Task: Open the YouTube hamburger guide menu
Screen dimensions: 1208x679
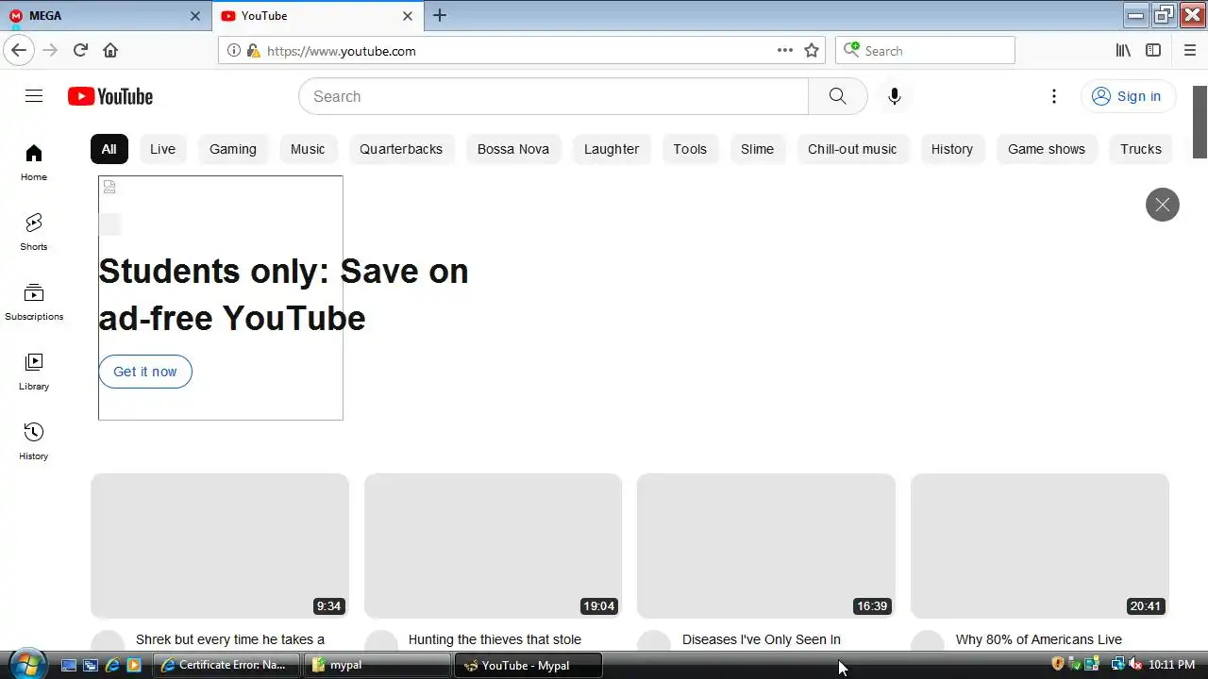Action: click(34, 96)
